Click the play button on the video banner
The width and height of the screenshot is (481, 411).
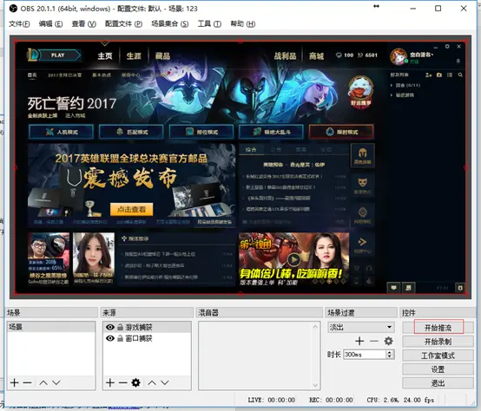(293, 260)
